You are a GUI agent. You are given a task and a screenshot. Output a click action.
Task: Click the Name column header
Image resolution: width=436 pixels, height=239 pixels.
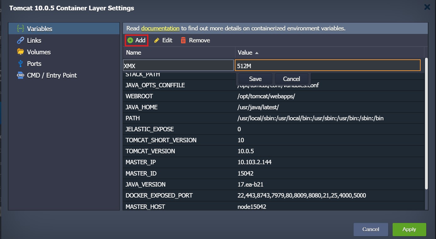pyautogui.click(x=179, y=52)
